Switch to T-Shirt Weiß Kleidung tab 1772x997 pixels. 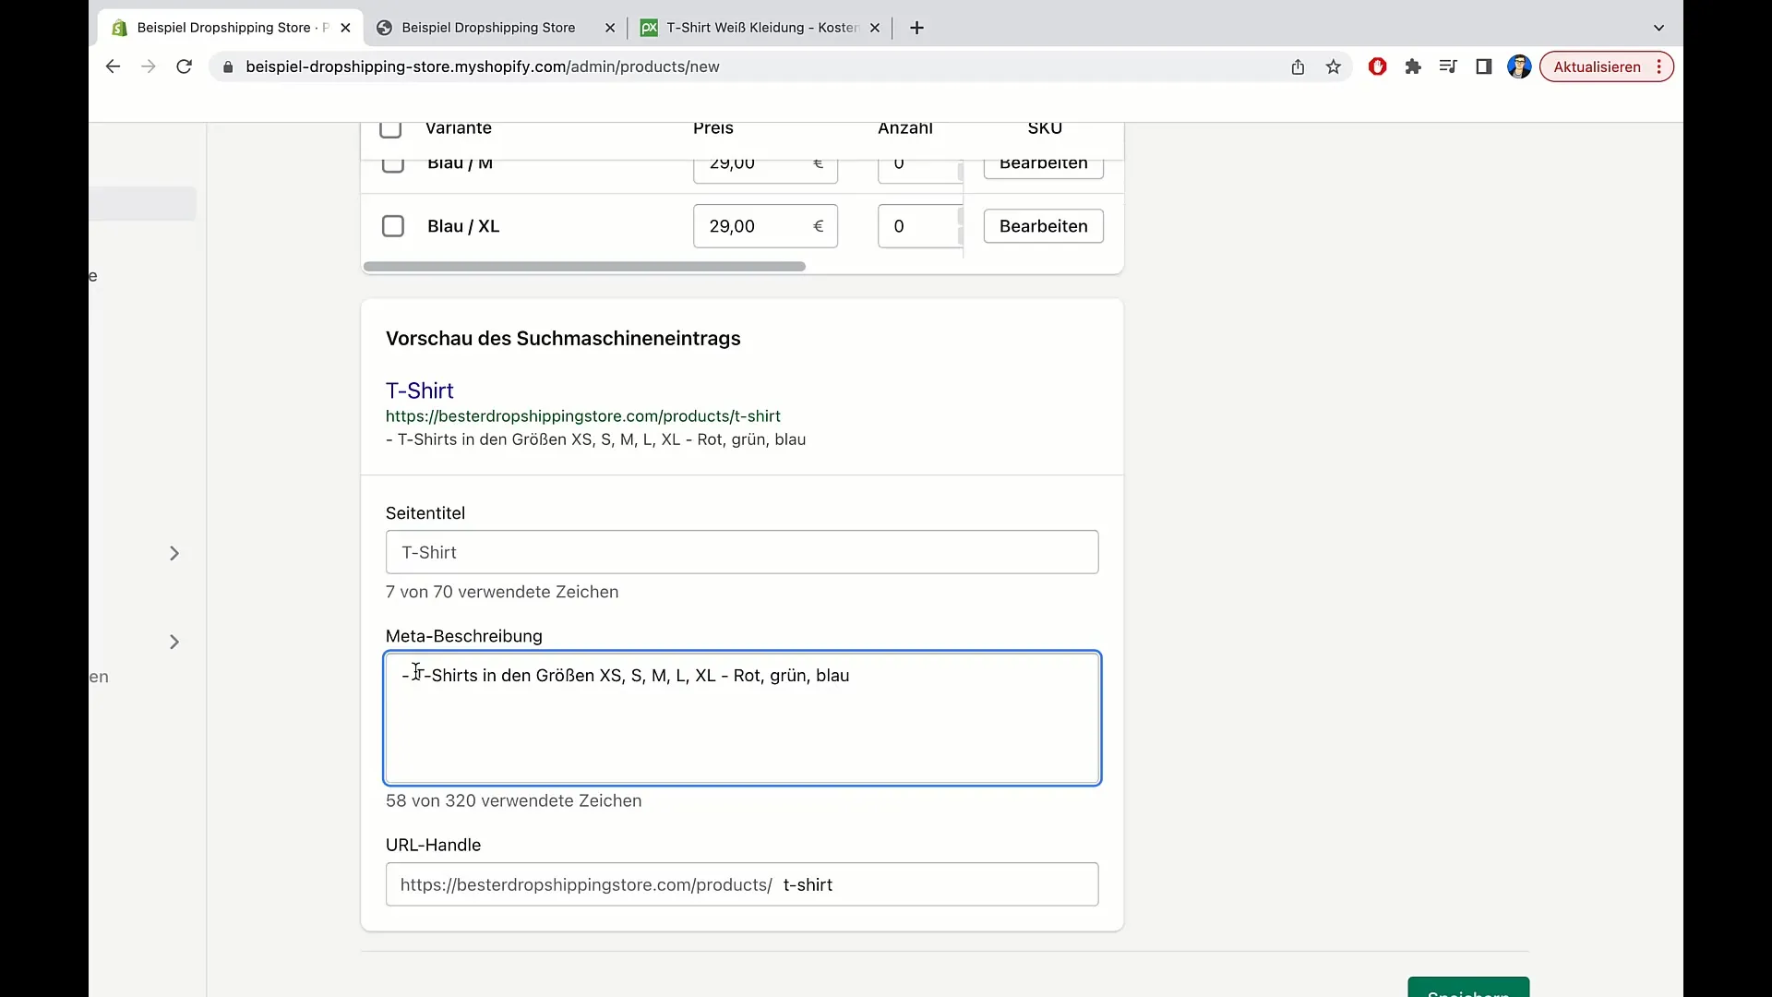pyautogui.click(x=761, y=28)
